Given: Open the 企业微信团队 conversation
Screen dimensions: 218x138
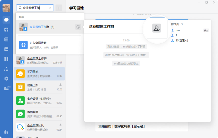Looking at the screenshot, I should click(x=39, y=127).
